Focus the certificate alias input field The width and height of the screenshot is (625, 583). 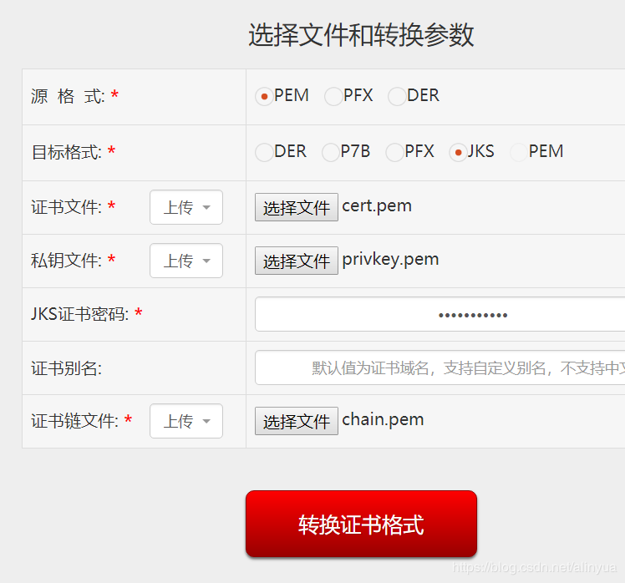440,368
